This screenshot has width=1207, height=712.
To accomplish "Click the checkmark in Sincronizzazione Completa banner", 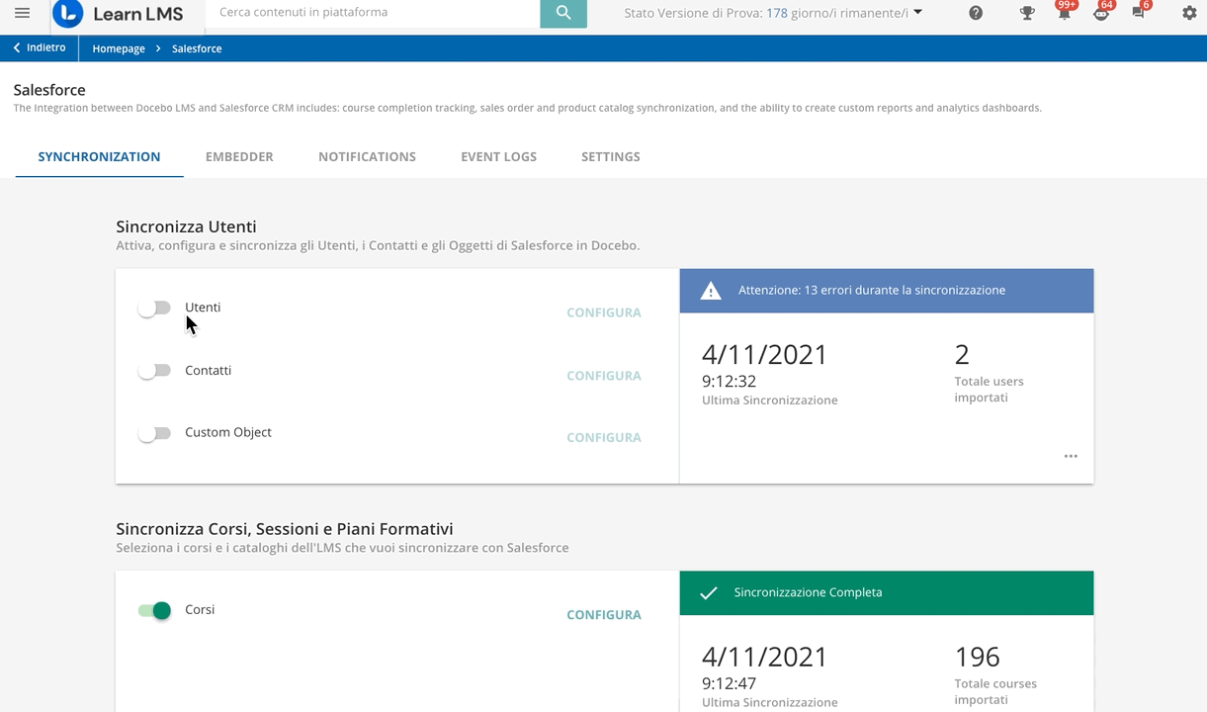I will pyautogui.click(x=708, y=593).
